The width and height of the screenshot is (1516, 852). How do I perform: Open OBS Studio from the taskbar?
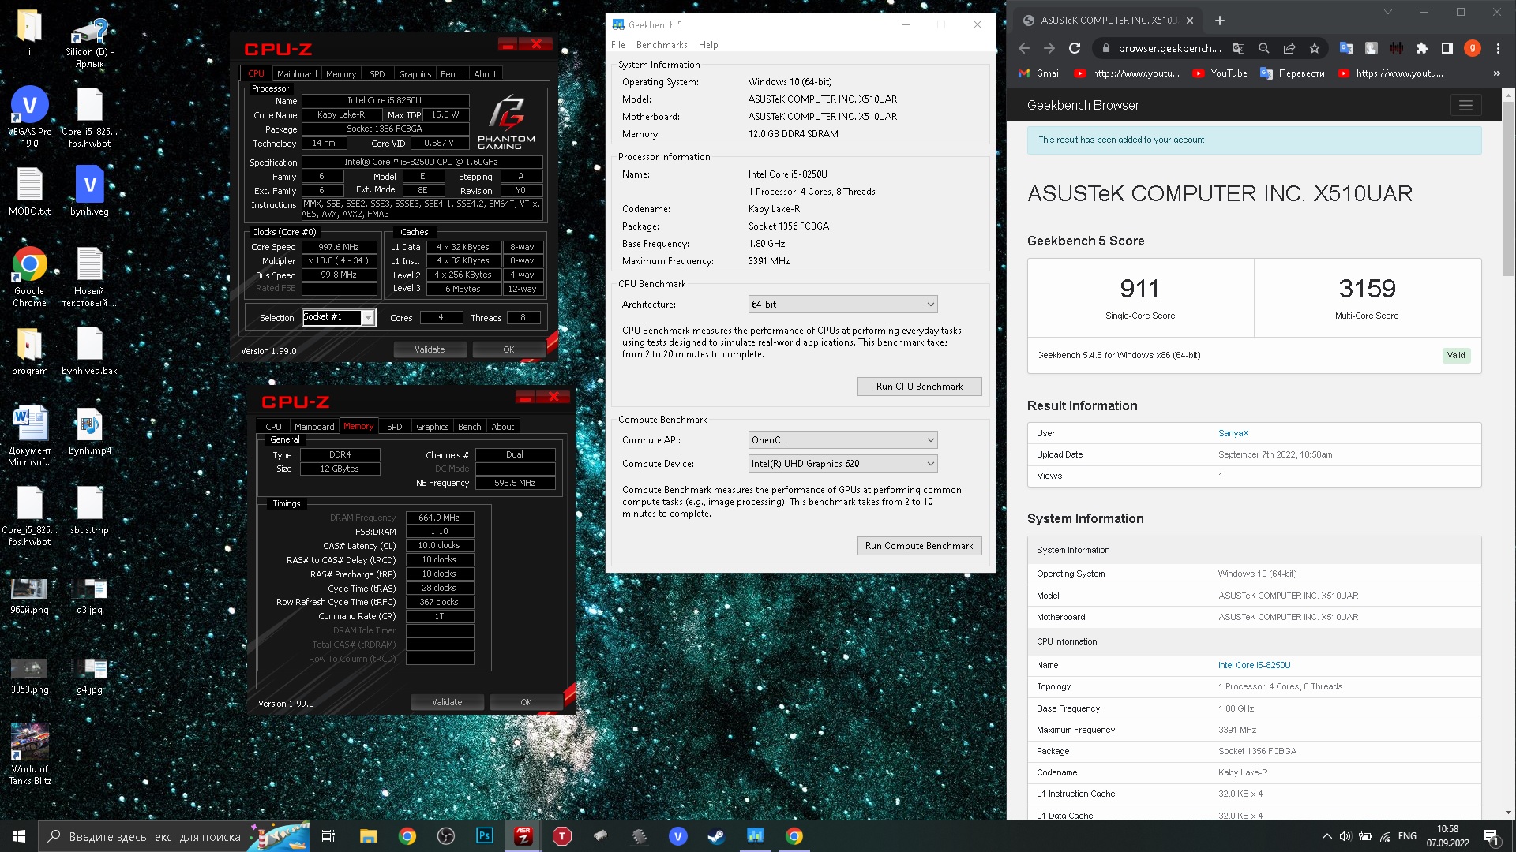point(446,836)
